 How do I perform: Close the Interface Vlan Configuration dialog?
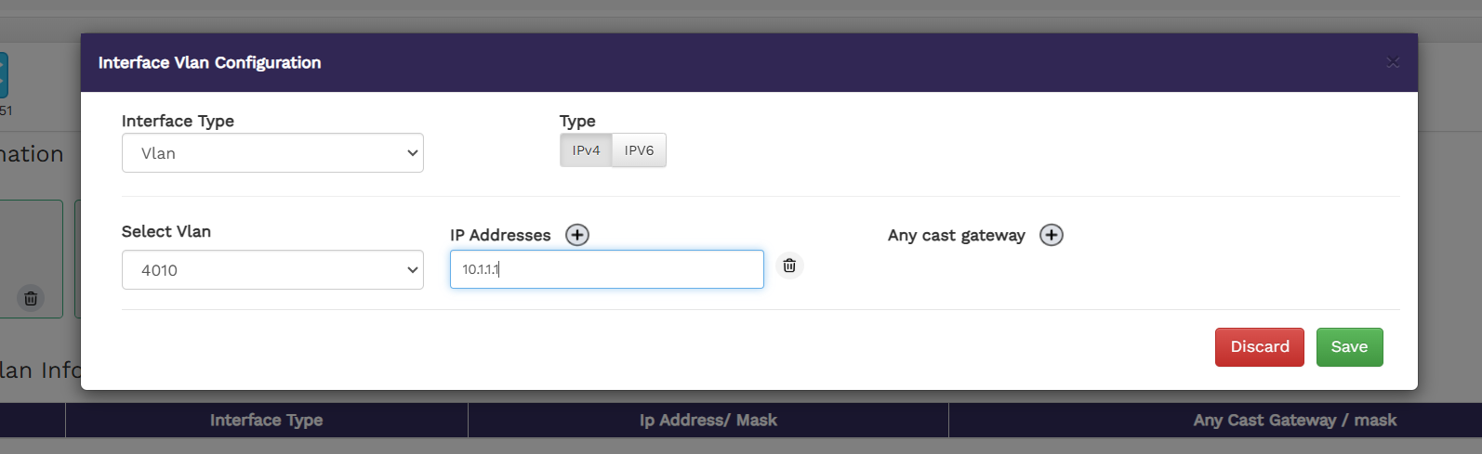[1393, 62]
